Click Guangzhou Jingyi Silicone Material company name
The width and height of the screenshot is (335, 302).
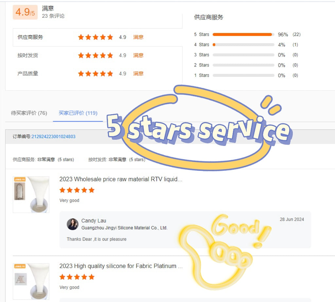124,228
